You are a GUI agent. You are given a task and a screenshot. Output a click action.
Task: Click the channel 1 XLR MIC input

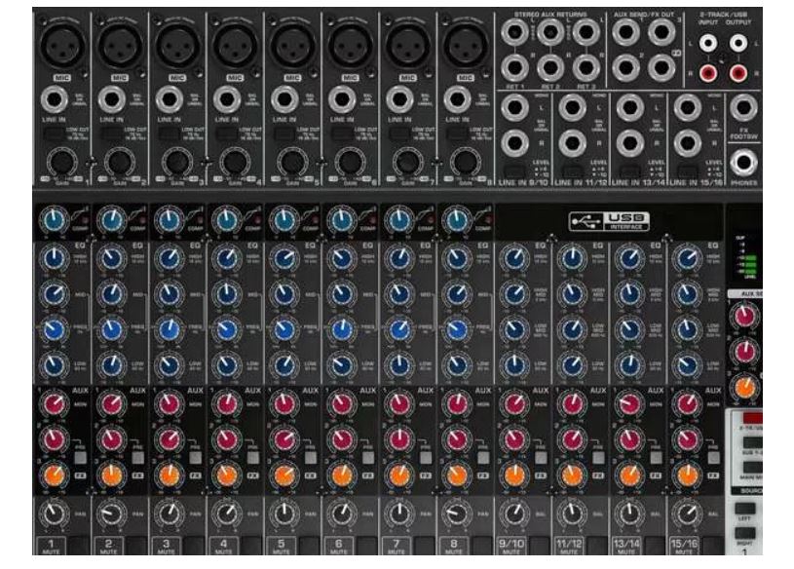(x=61, y=45)
